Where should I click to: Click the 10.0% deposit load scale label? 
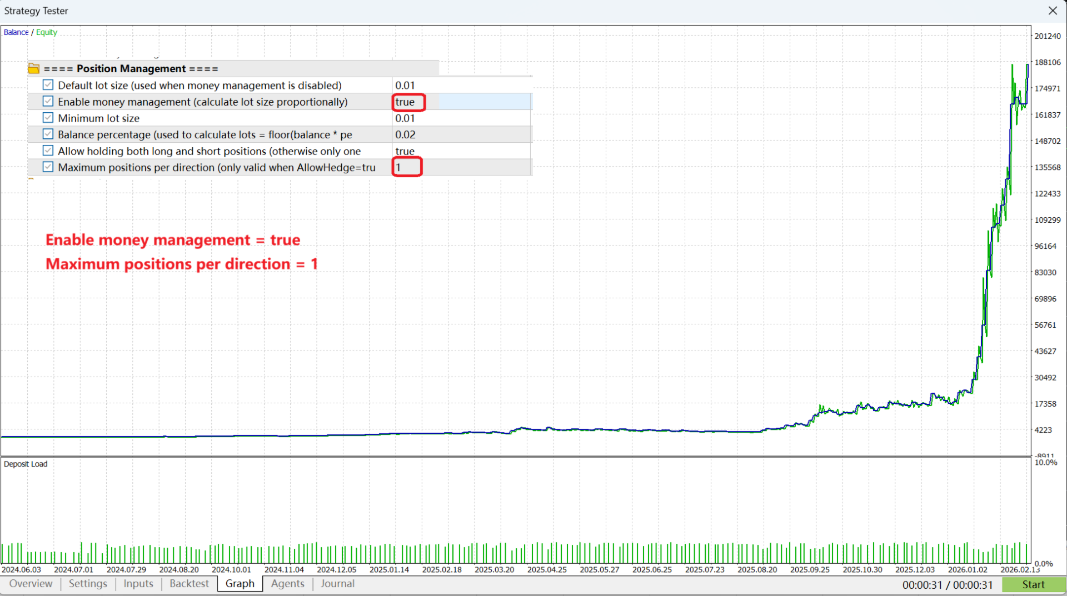(1046, 463)
